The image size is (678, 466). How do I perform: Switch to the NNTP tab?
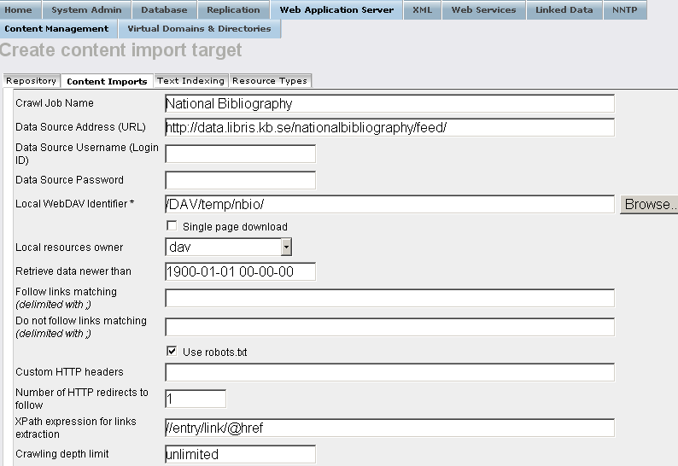pyautogui.click(x=626, y=10)
